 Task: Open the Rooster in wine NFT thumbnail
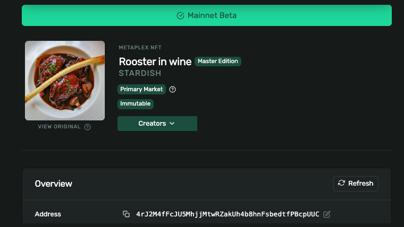tap(65, 81)
